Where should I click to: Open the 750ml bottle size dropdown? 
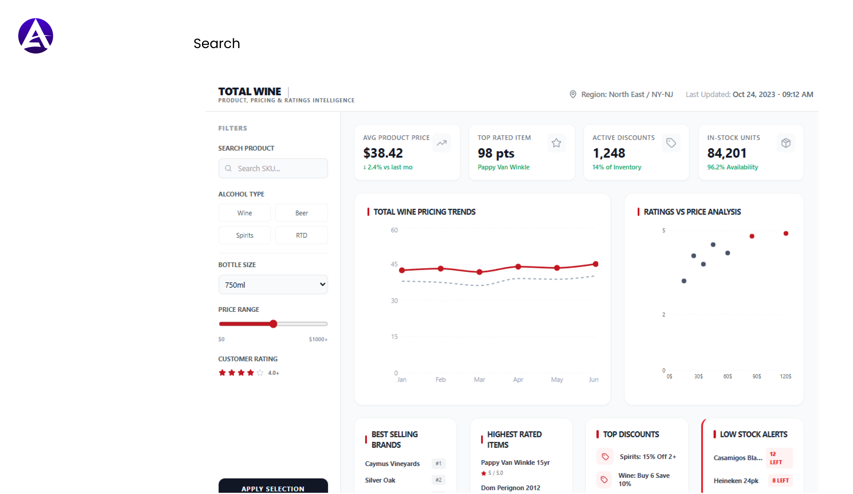click(273, 284)
